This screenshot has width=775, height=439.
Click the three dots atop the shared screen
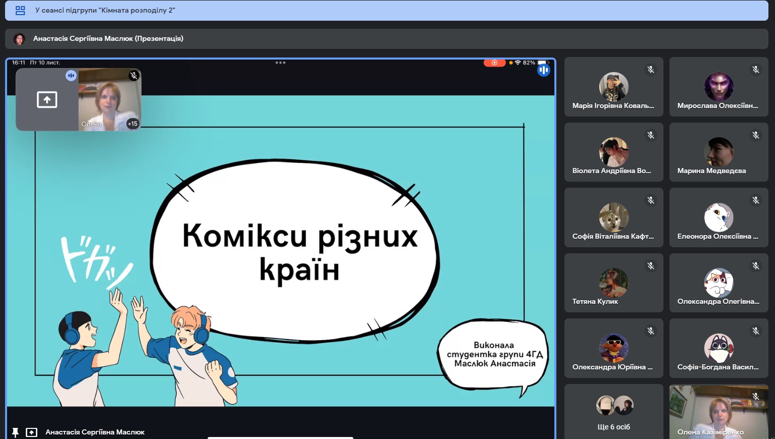[x=281, y=63]
